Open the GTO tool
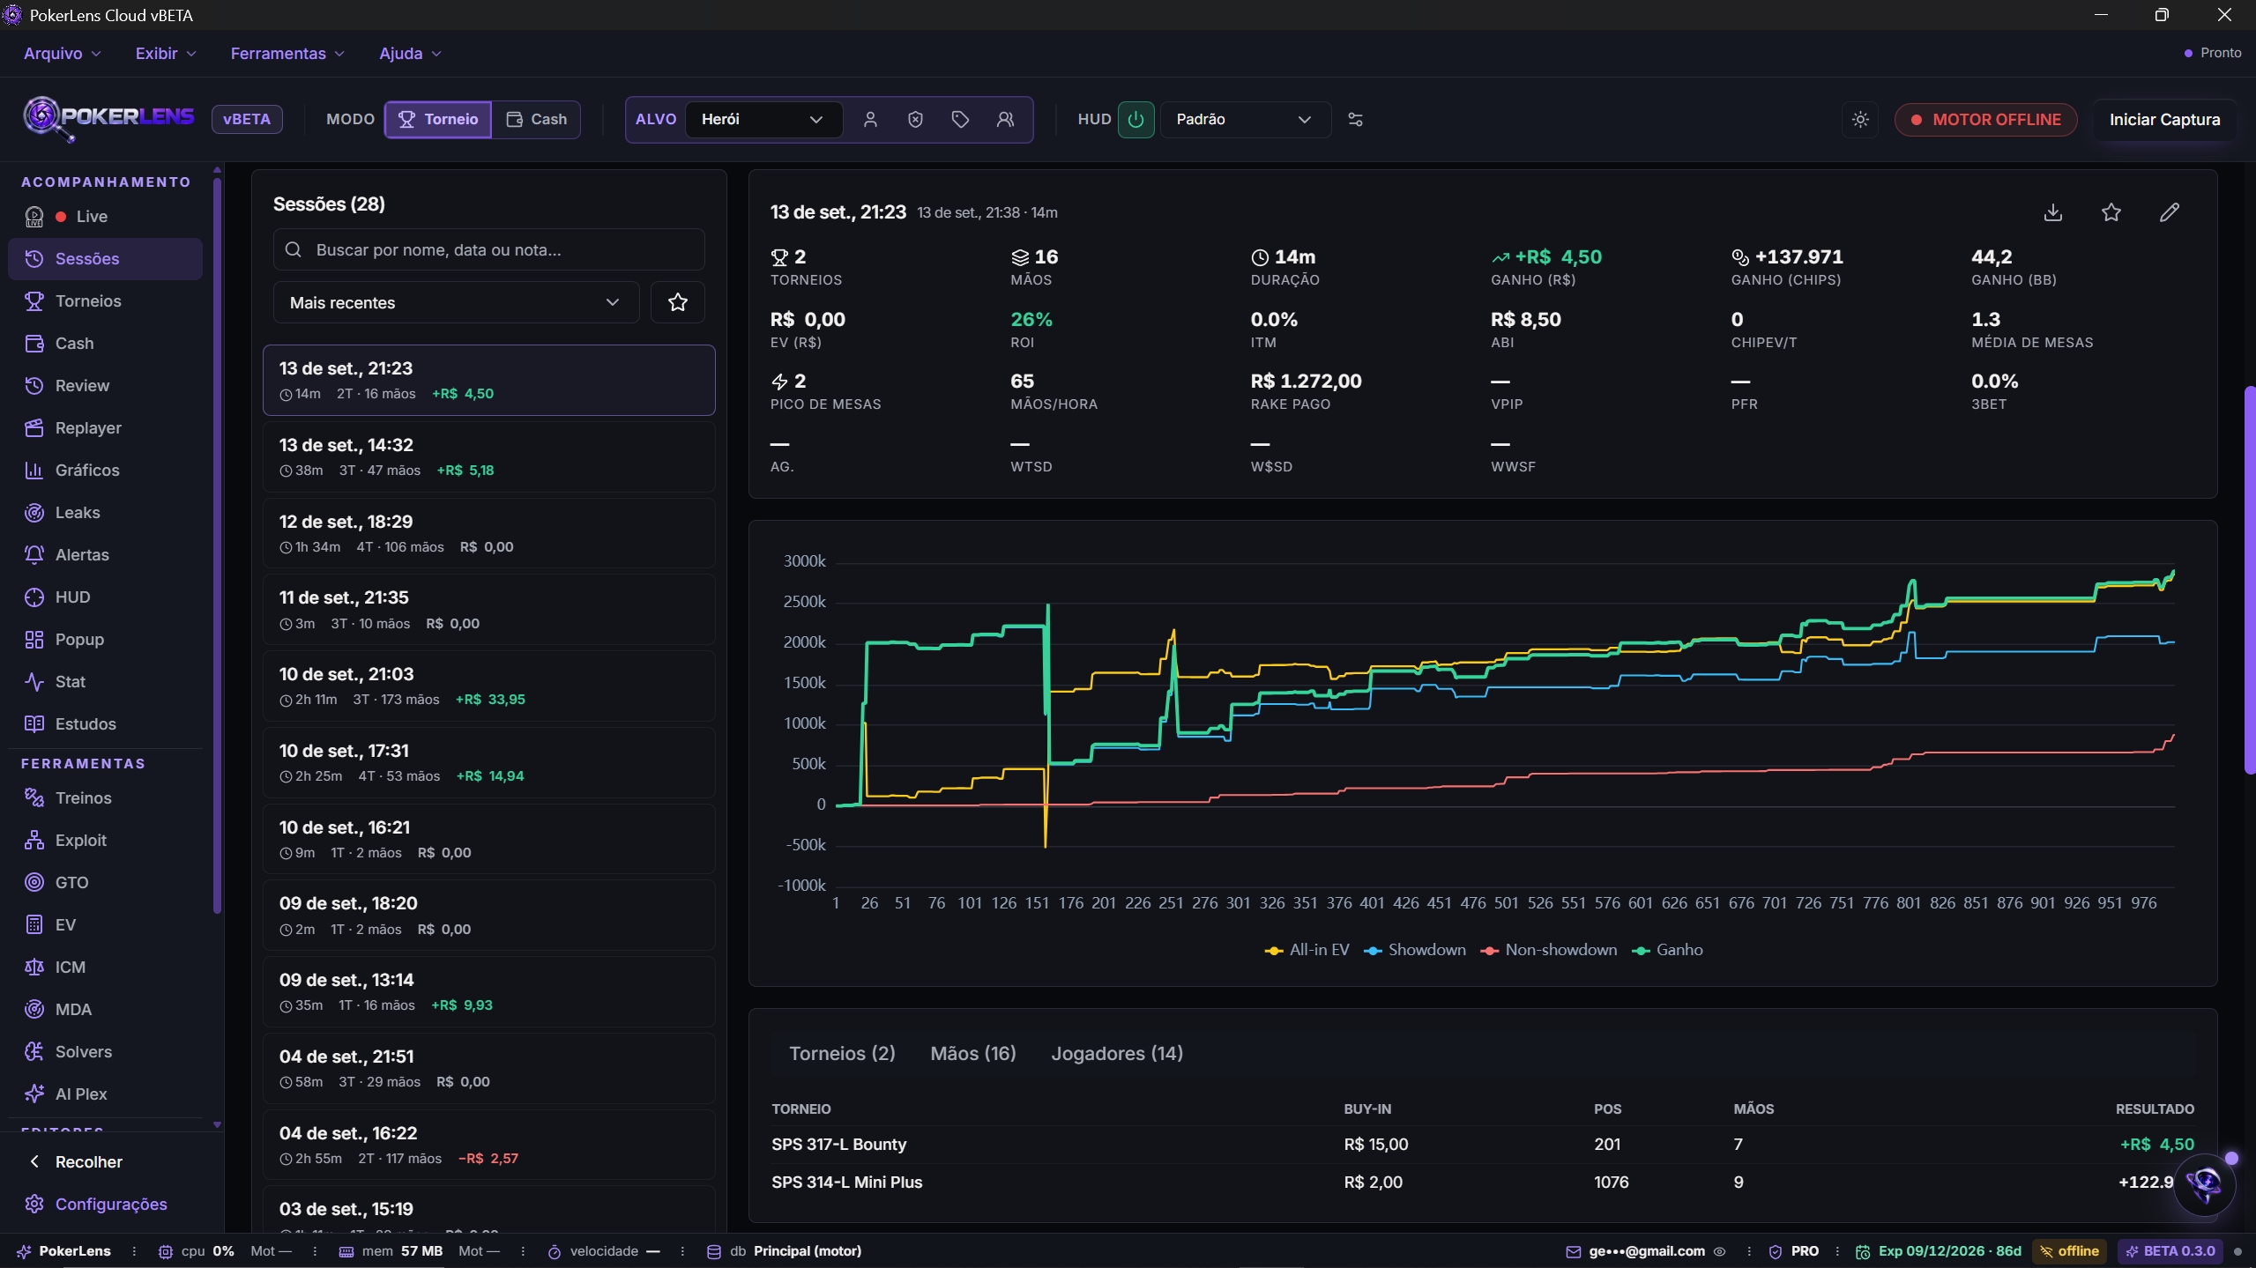The width and height of the screenshot is (2256, 1268). click(x=105, y=883)
